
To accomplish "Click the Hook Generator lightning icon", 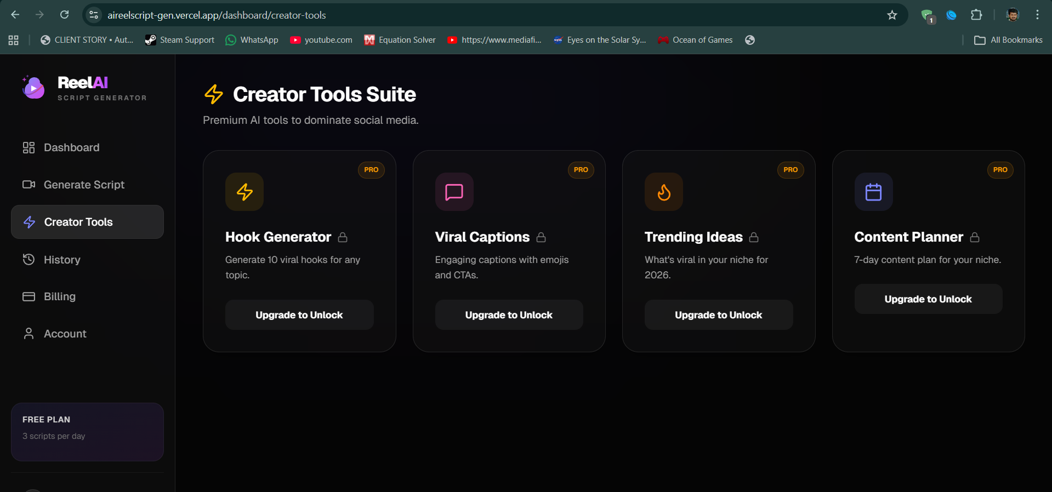I will coord(244,192).
